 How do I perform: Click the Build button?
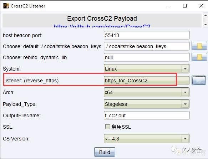coord(105,152)
